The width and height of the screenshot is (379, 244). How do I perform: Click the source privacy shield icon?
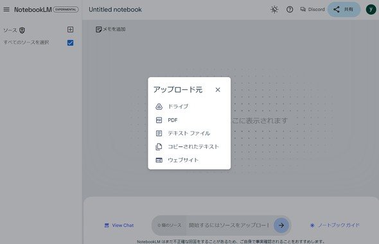[x=22, y=30]
